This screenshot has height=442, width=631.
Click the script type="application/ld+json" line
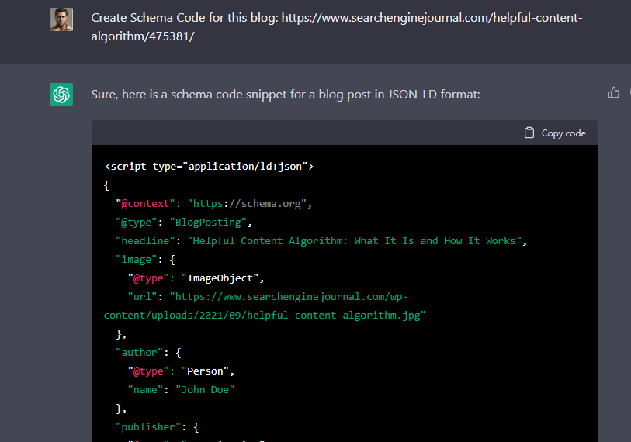pos(209,167)
